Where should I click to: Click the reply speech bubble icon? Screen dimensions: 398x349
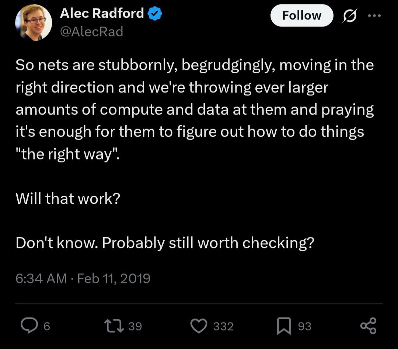point(29,326)
